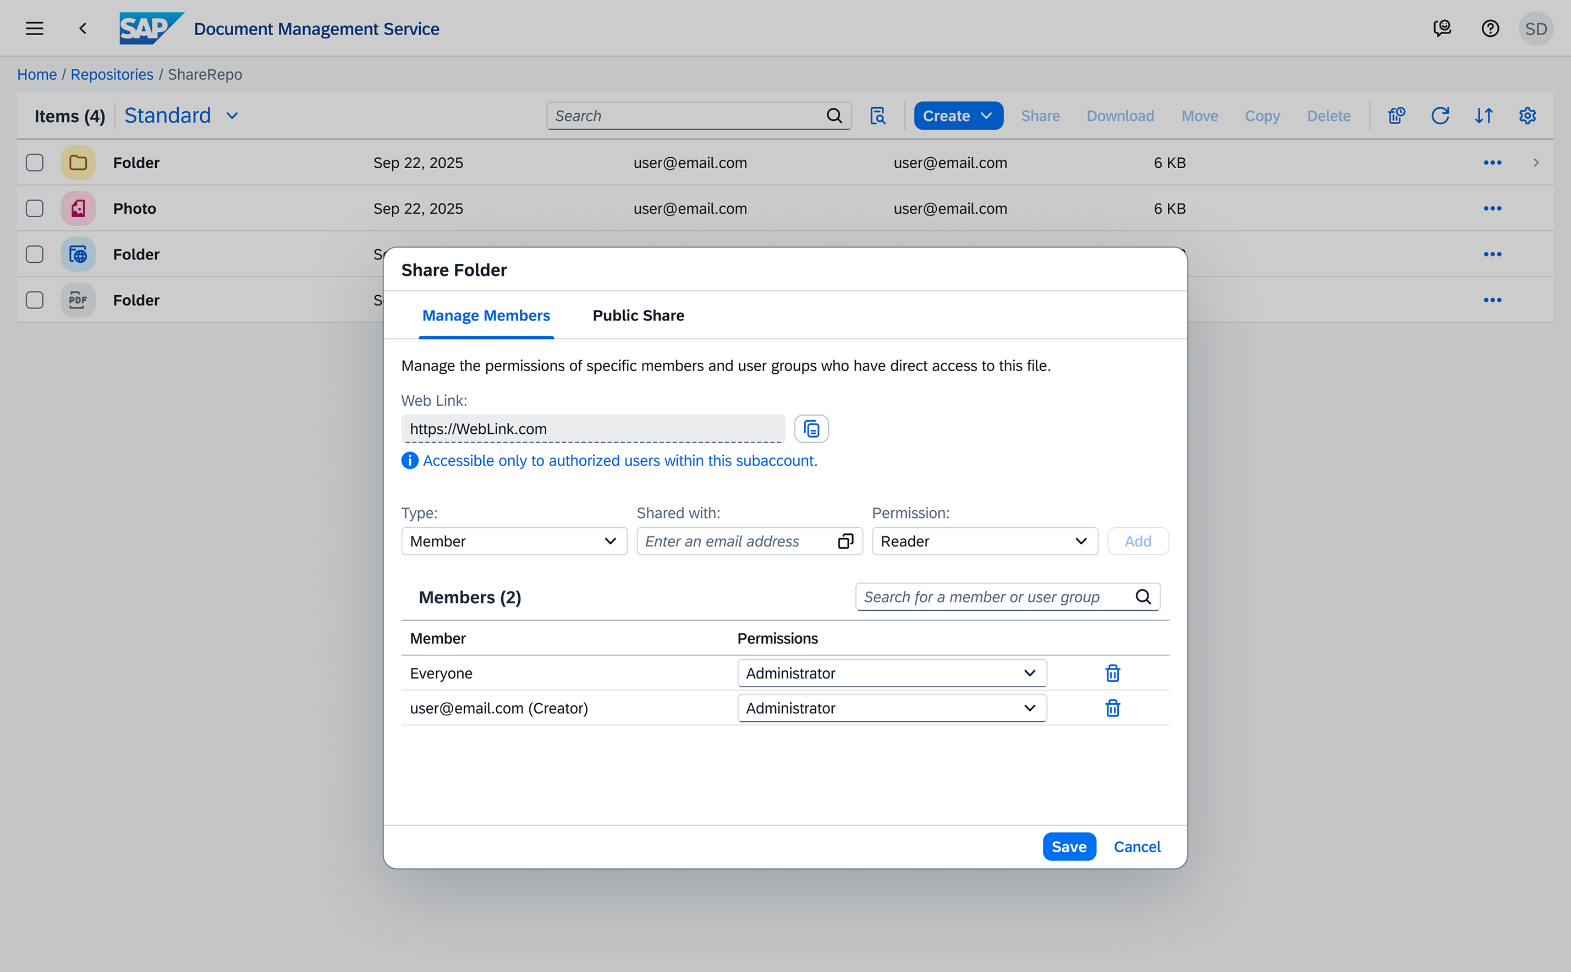The image size is (1571, 972).
Task: Go to Repositories breadcrumb link
Action: click(x=112, y=75)
